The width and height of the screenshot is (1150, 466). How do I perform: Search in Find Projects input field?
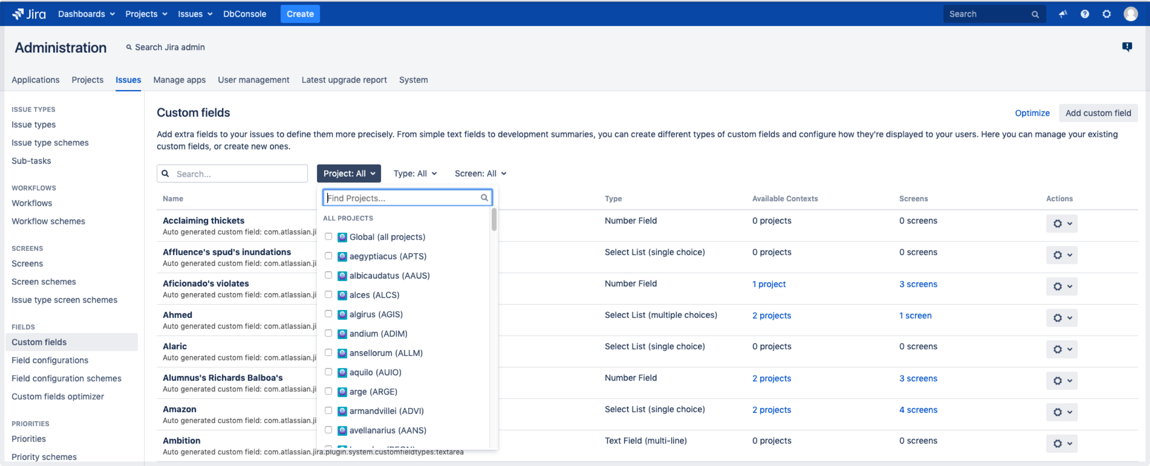pyautogui.click(x=407, y=197)
